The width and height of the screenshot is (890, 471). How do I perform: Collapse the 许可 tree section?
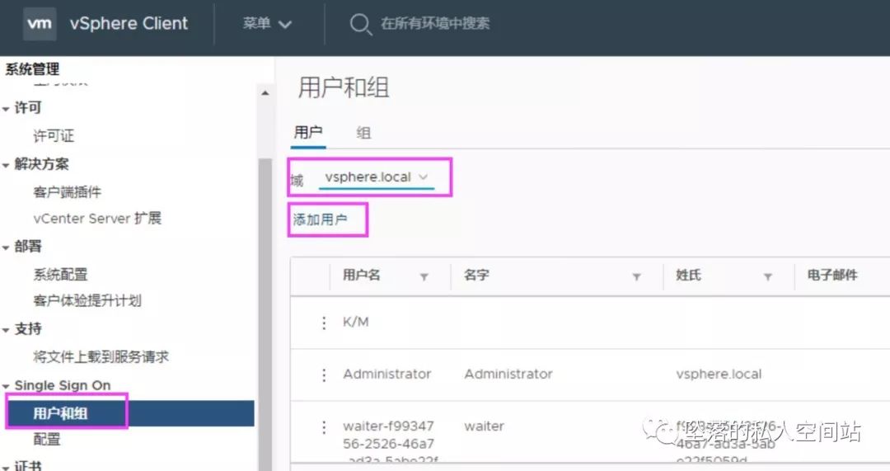point(6,109)
